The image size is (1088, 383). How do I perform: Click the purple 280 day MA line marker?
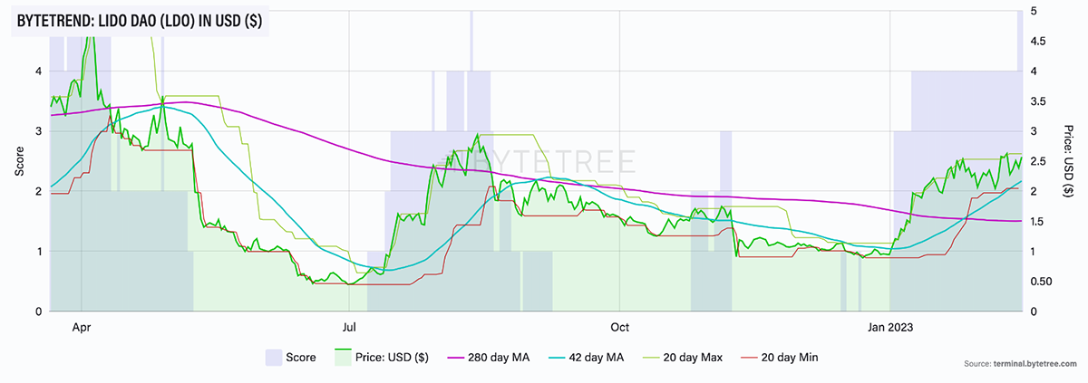(x=455, y=357)
